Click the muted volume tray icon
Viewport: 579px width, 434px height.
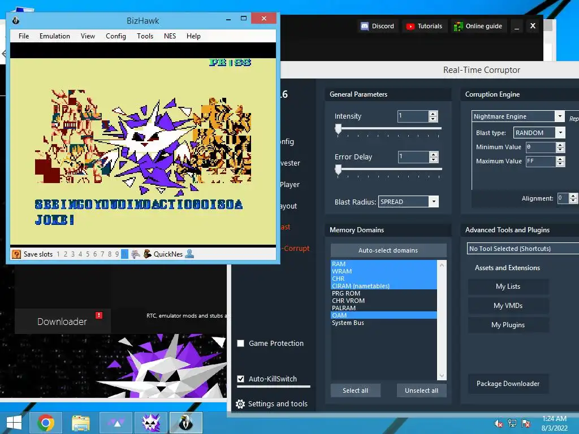(499, 423)
